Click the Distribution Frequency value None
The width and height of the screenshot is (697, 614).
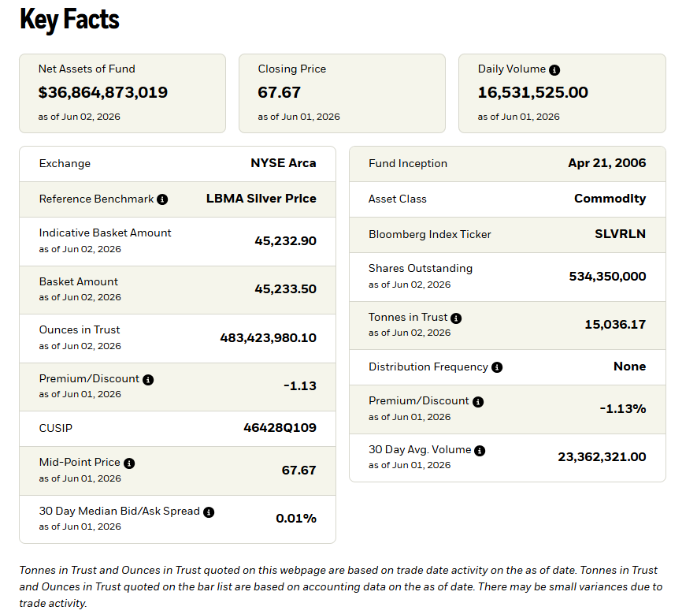pos(629,367)
